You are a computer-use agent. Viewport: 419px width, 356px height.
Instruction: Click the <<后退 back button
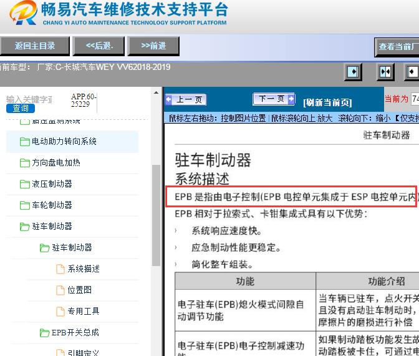[x=99, y=46]
